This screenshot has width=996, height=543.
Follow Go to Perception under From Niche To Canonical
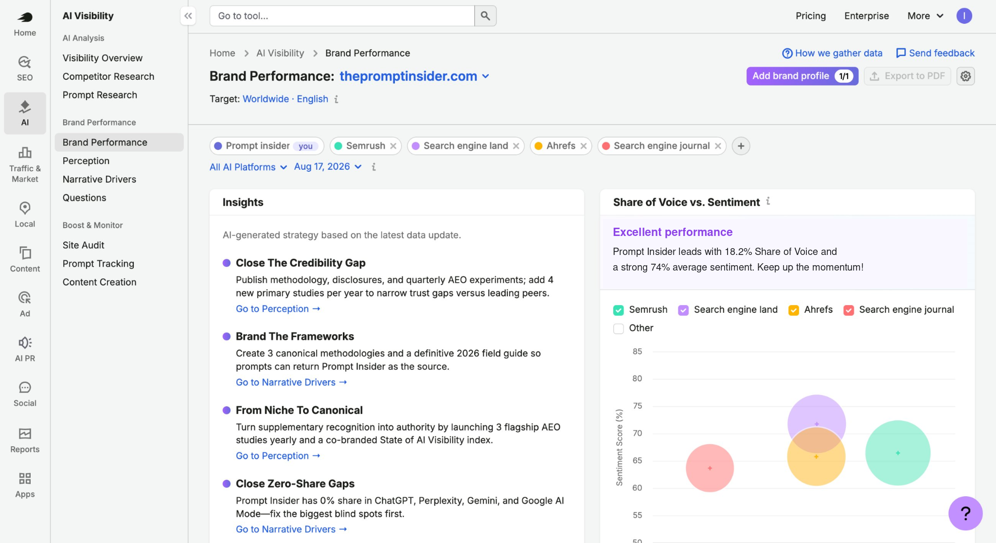coord(278,456)
